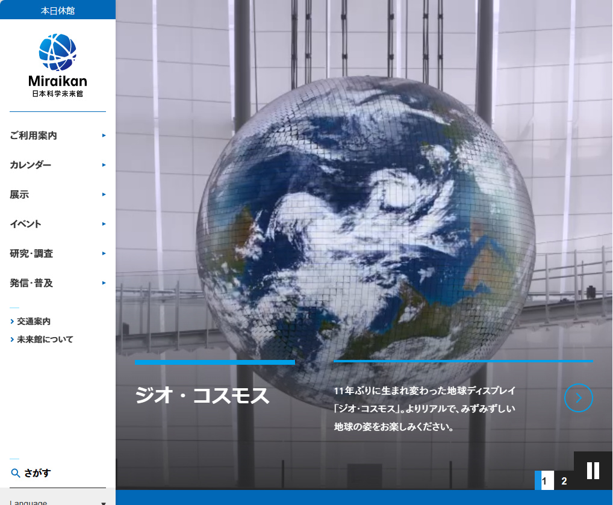Click the Miraikan globe logo
This screenshot has width=613, height=505.
pyautogui.click(x=58, y=52)
